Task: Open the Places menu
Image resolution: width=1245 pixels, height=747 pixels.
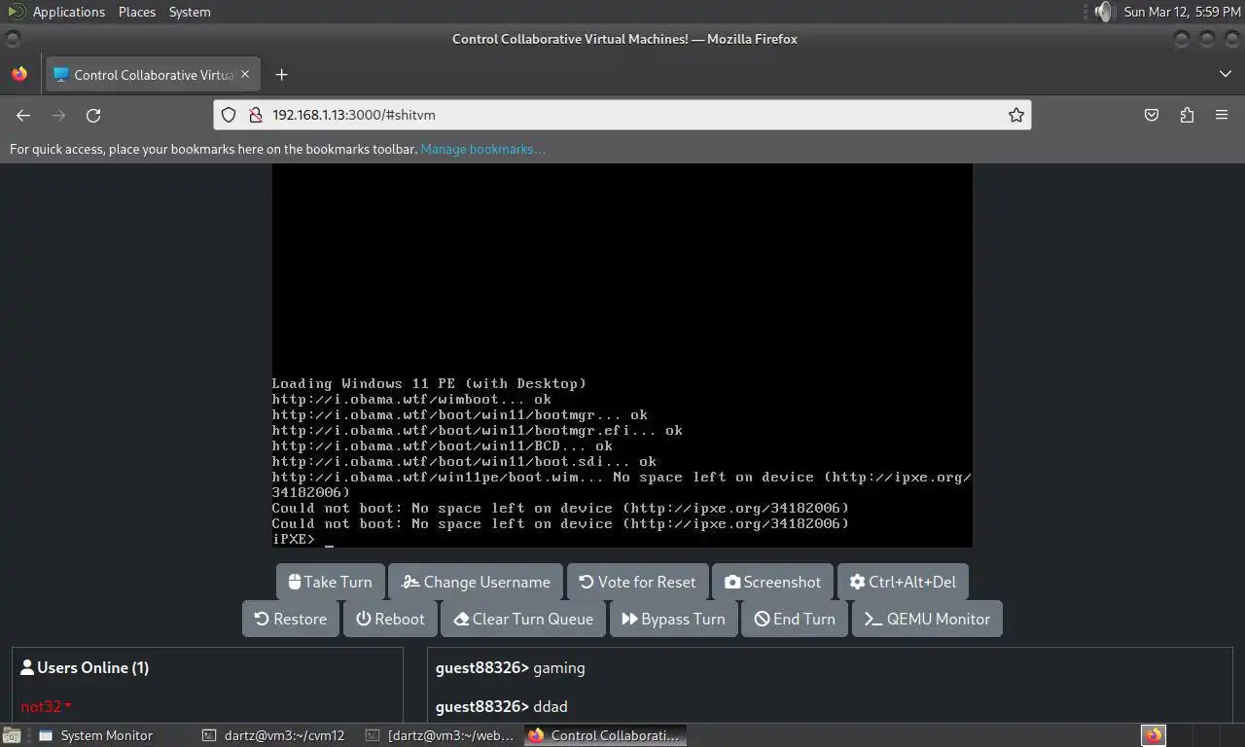Action: (137, 12)
